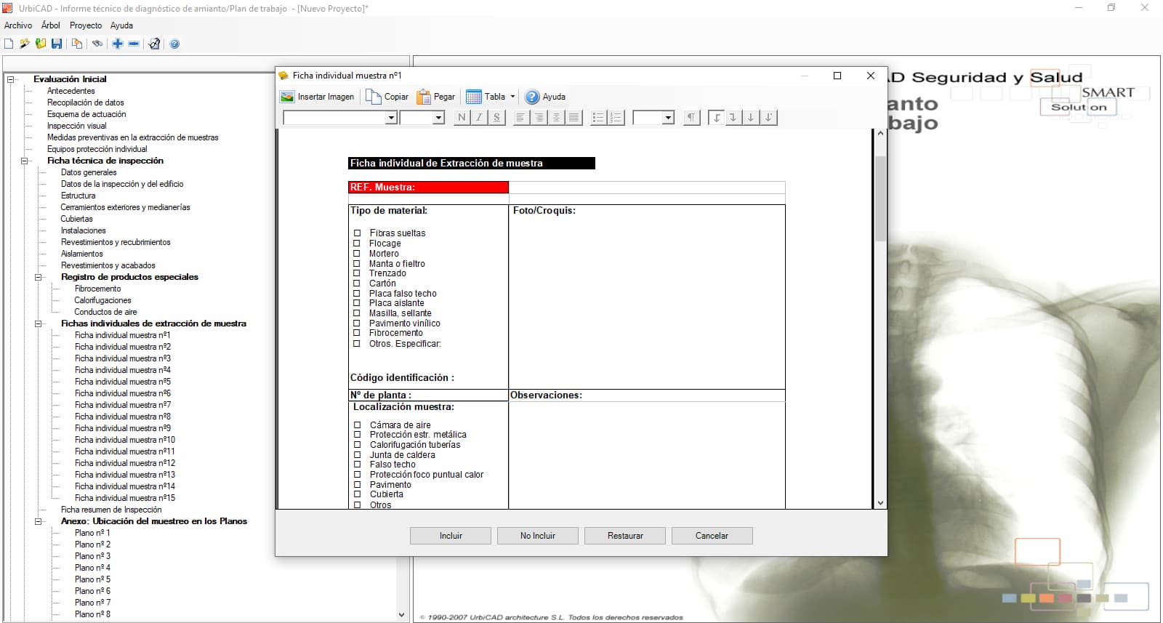Check the Flocage checkbox
The width and height of the screenshot is (1163, 623).
tap(357, 244)
